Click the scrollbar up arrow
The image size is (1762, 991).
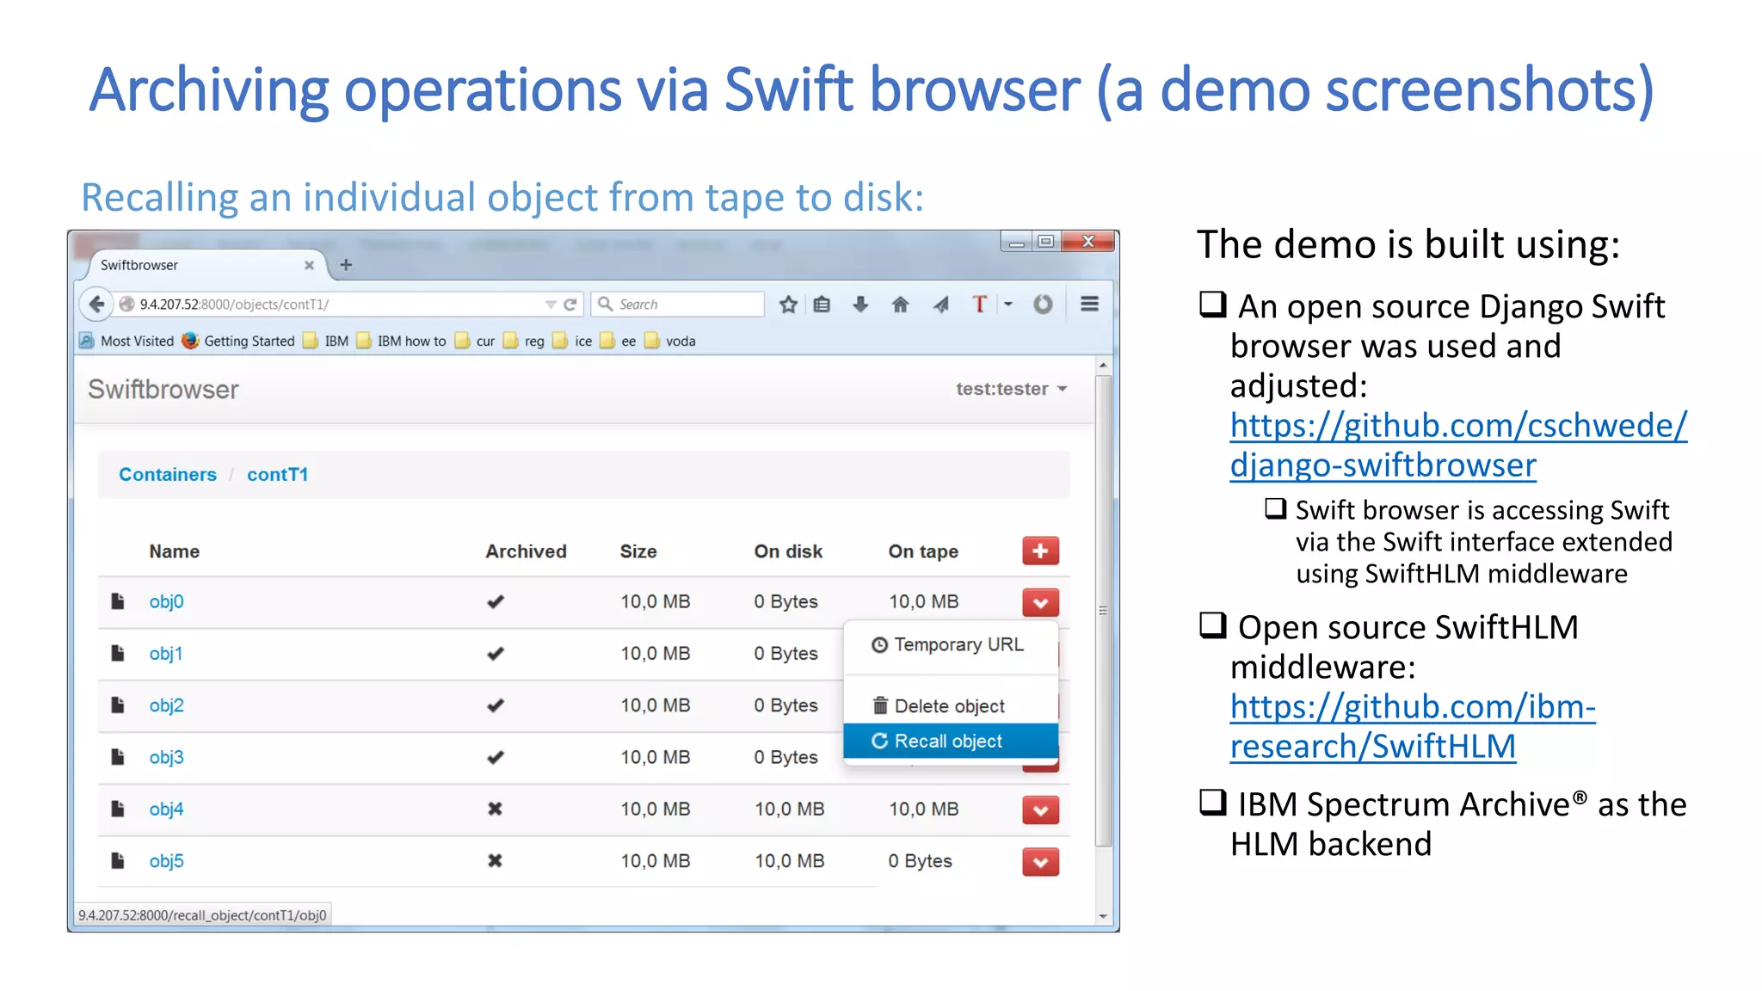pos(1103,366)
